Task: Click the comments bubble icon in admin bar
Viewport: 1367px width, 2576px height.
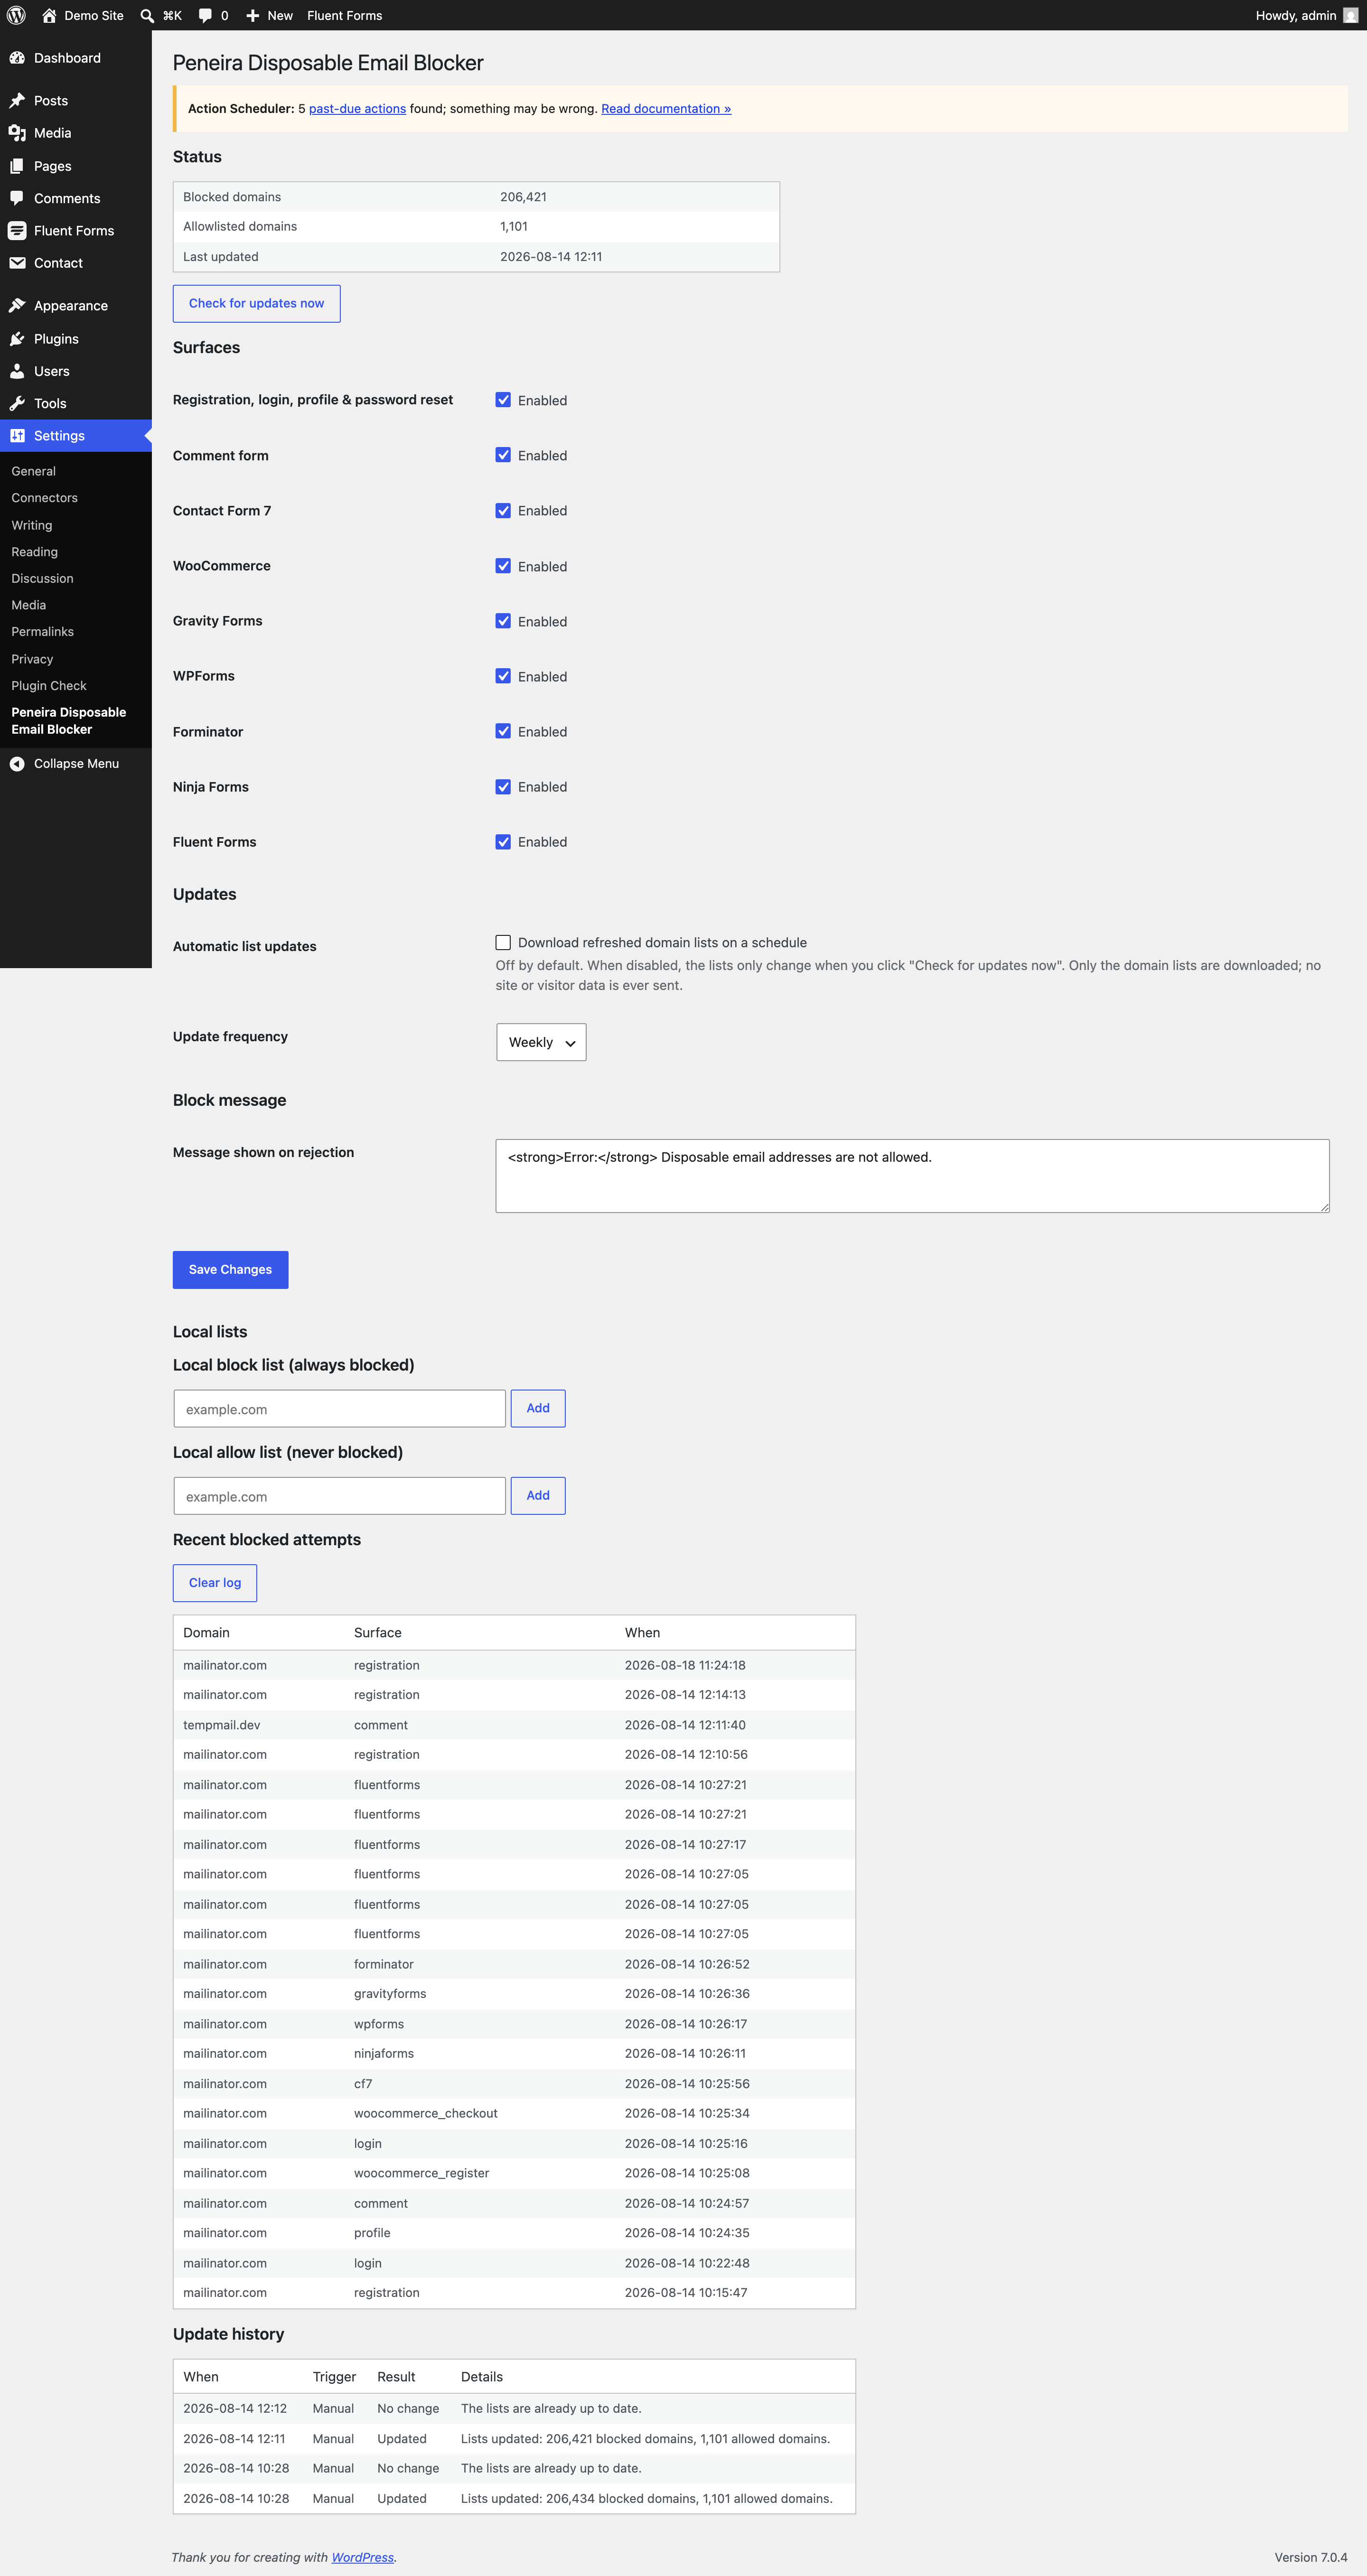Action: [205, 16]
